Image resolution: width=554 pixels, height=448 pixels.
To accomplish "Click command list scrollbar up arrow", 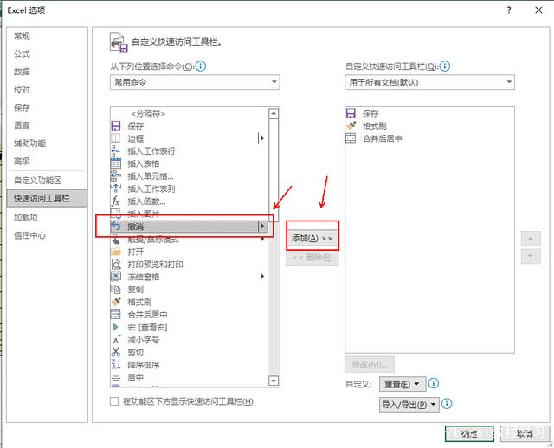I will click(274, 113).
